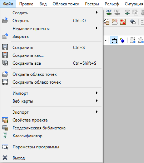The height and width of the screenshot is (163, 144).
Task: Click the icon beside Сохранить облако точек
Action: pyautogui.click(x=5, y=82)
